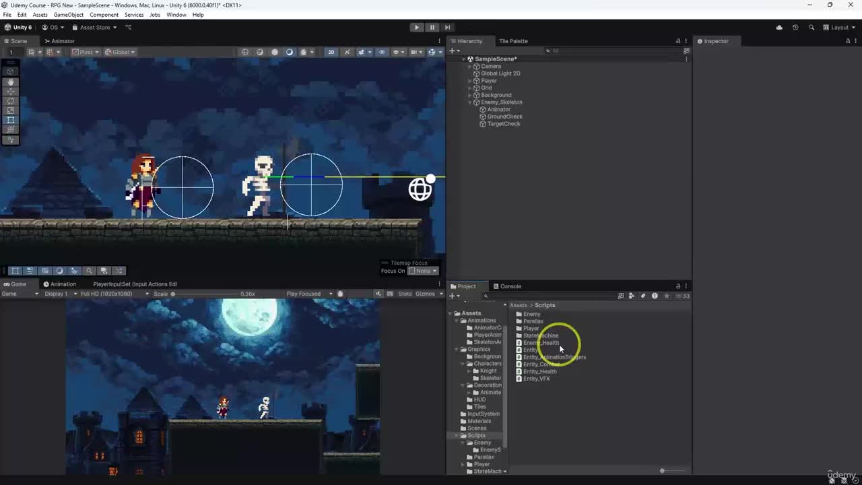Lock the Inspector panel

(x=848, y=41)
